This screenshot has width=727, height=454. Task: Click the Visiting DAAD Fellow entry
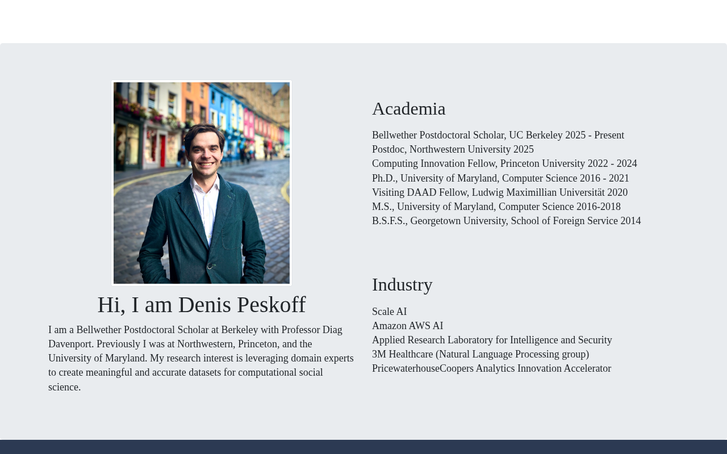tap(500, 192)
